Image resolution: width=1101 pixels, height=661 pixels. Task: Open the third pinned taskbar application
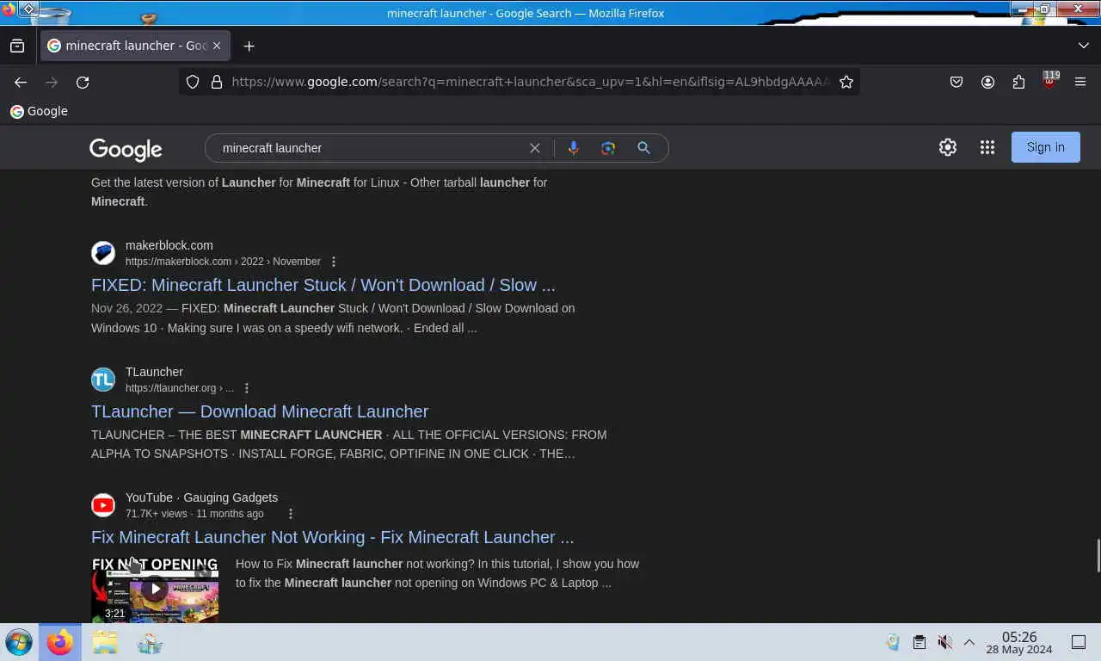(150, 642)
